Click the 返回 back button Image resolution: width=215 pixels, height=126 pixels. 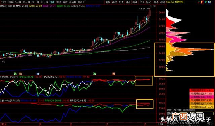pos(163,2)
